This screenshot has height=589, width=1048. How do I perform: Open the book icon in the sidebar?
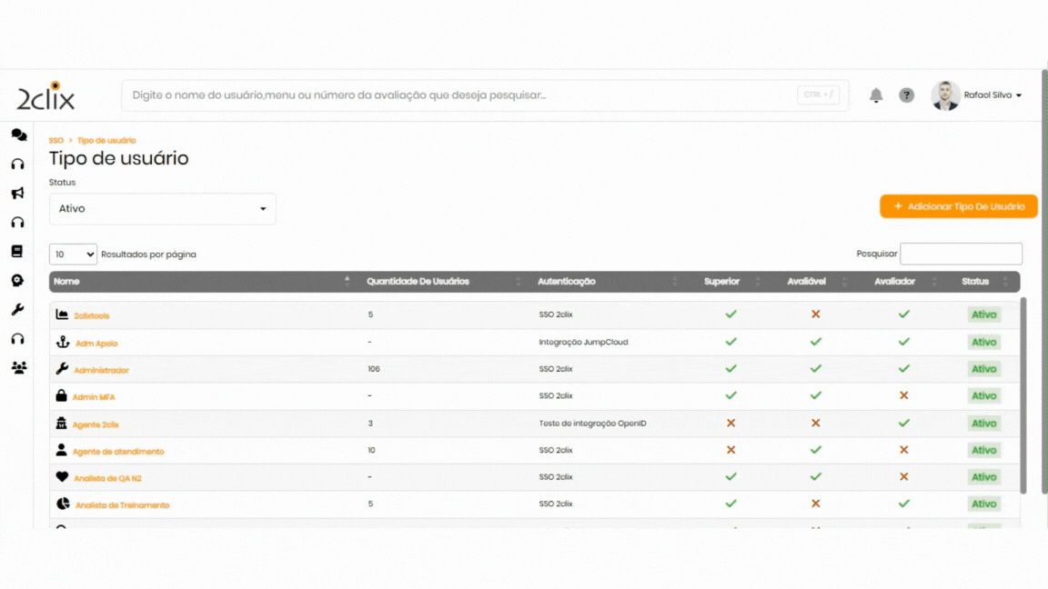pos(17,251)
